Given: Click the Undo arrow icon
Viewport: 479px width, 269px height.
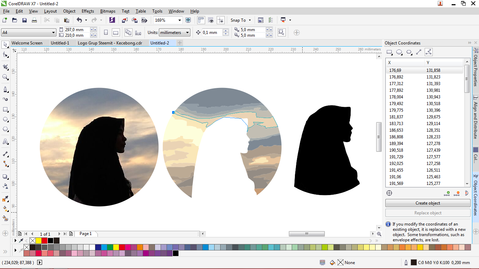Looking at the screenshot, I should [x=79, y=20].
